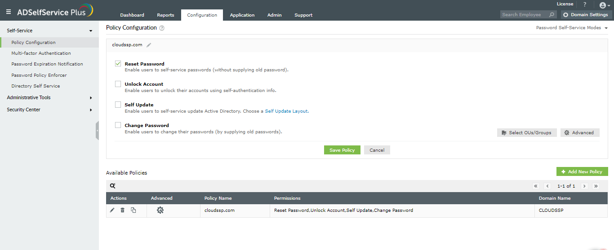Open advanced gear for cloudssp.com row
The image size is (614, 250).
click(x=160, y=210)
